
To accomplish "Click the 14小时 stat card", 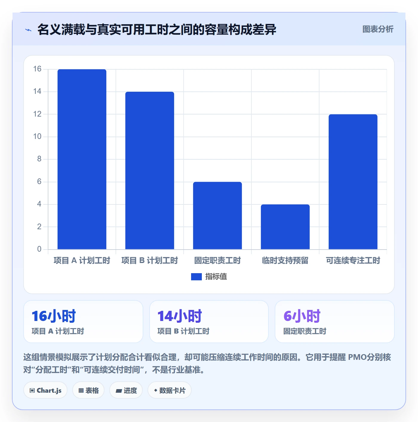I will (x=209, y=322).
